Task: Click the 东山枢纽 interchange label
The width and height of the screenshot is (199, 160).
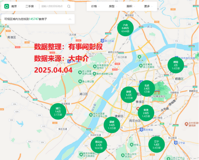Action: 172,138
